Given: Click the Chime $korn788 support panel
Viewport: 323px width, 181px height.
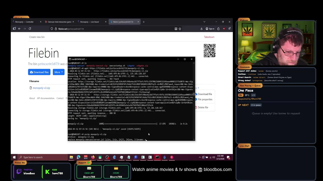Looking at the screenshot, I should coord(116,172).
